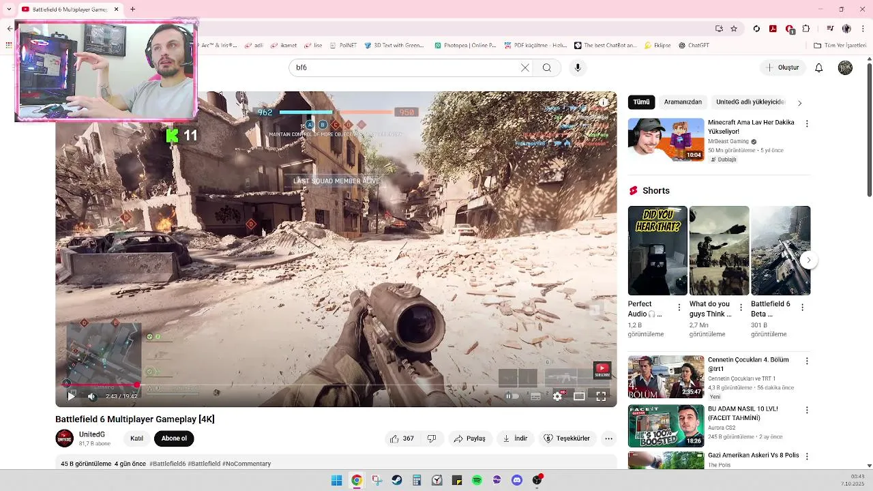Open the player settings gear
The width and height of the screenshot is (873, 491).
(558, 396)
